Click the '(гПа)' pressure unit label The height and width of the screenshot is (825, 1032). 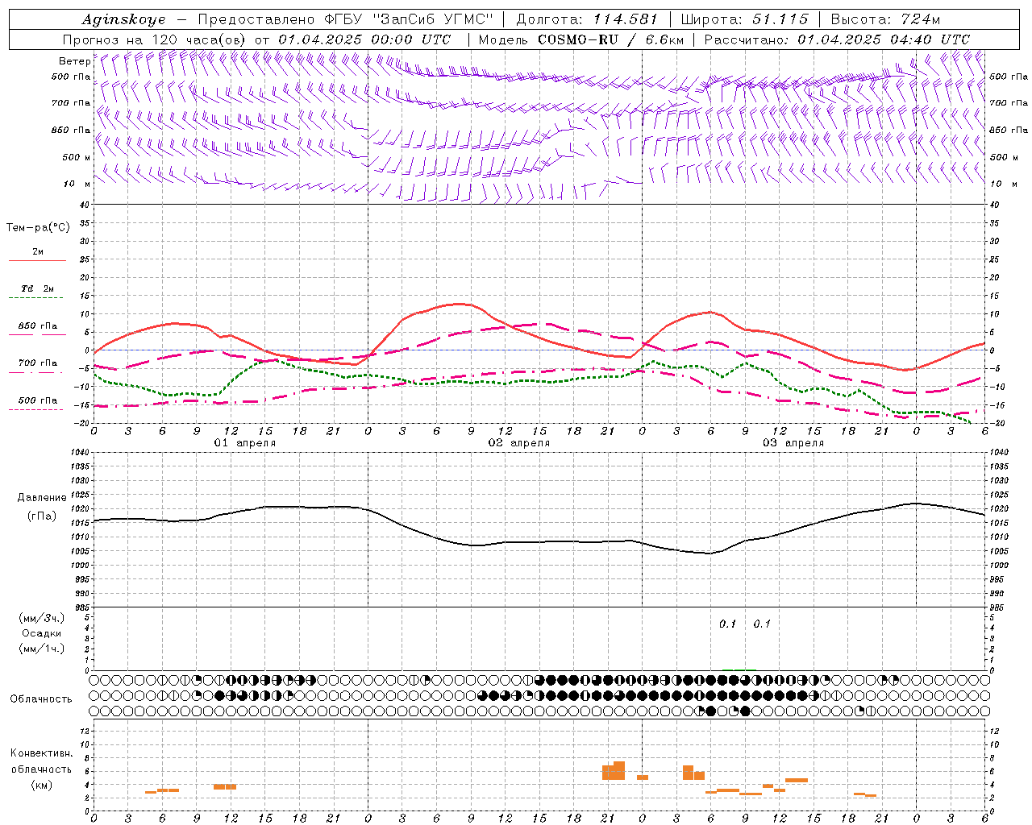(x=42, y=516)
